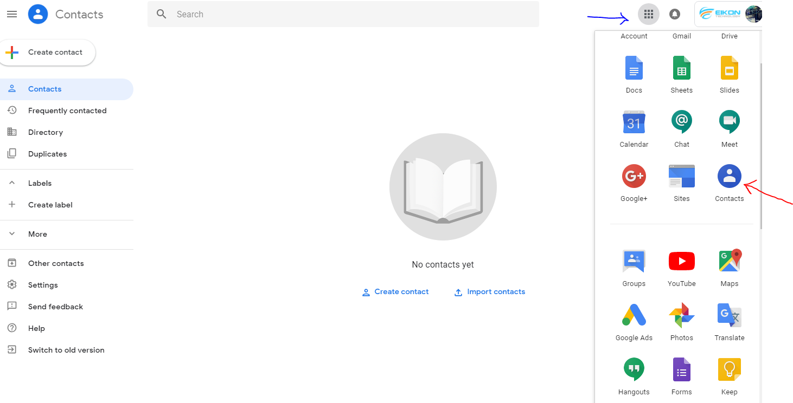This screenshot has height=403, width=793.
Task: Open Keep from the apps panel
Action: click(x=729, y=376)
